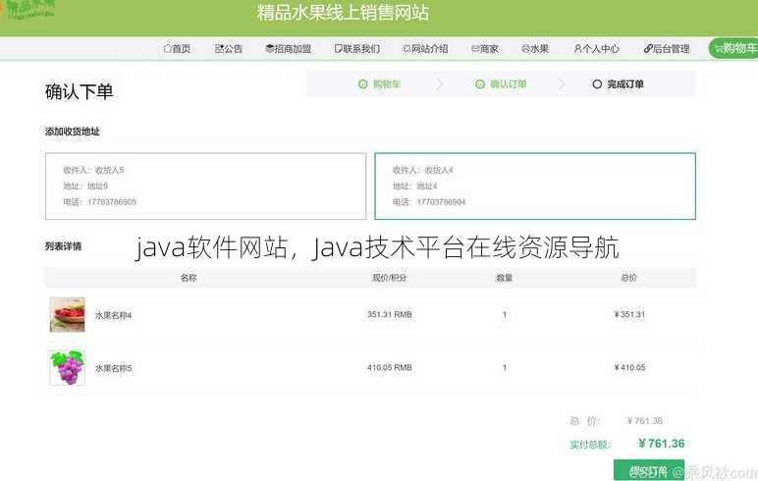The image size is (758, 481).
Task: Click price 410.05 RMB
Action: 390,367
